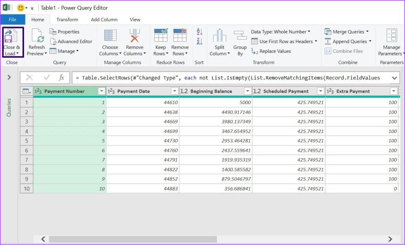Click the Remove Rows icon

click(180, 35)
